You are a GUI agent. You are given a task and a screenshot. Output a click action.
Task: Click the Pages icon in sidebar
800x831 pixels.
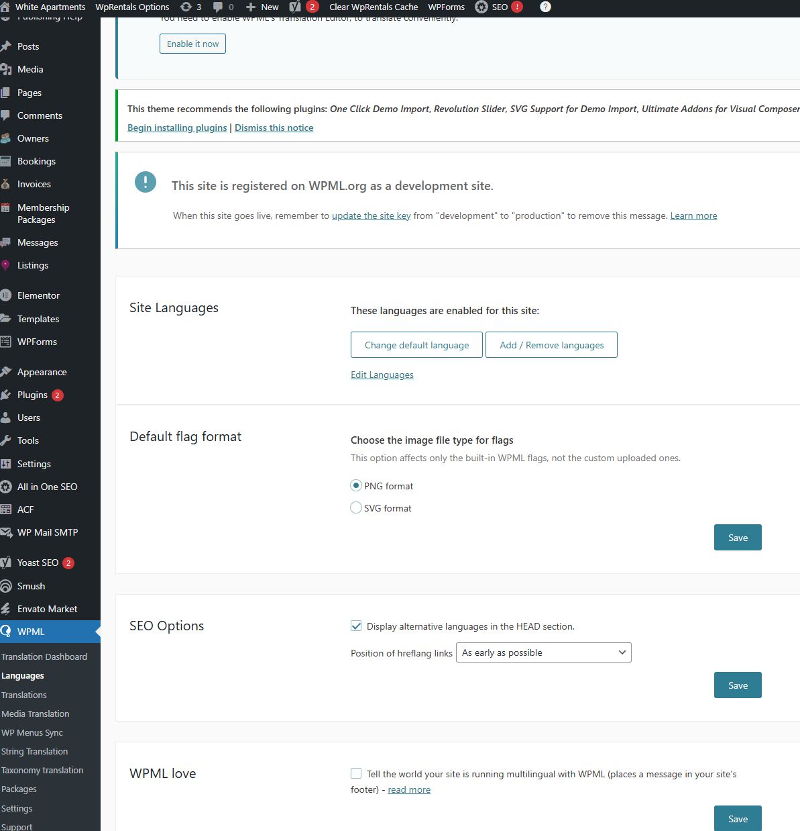pos(6,93)
